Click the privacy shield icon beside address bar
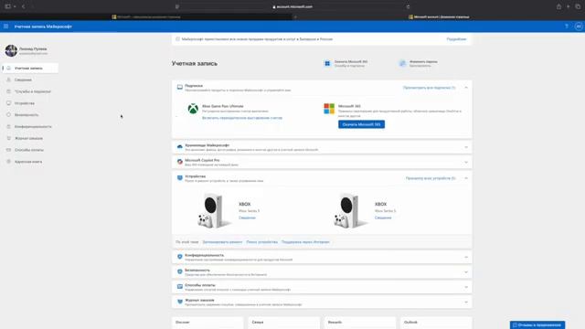Viewport: 585px width, 329px height. point(177,6)
